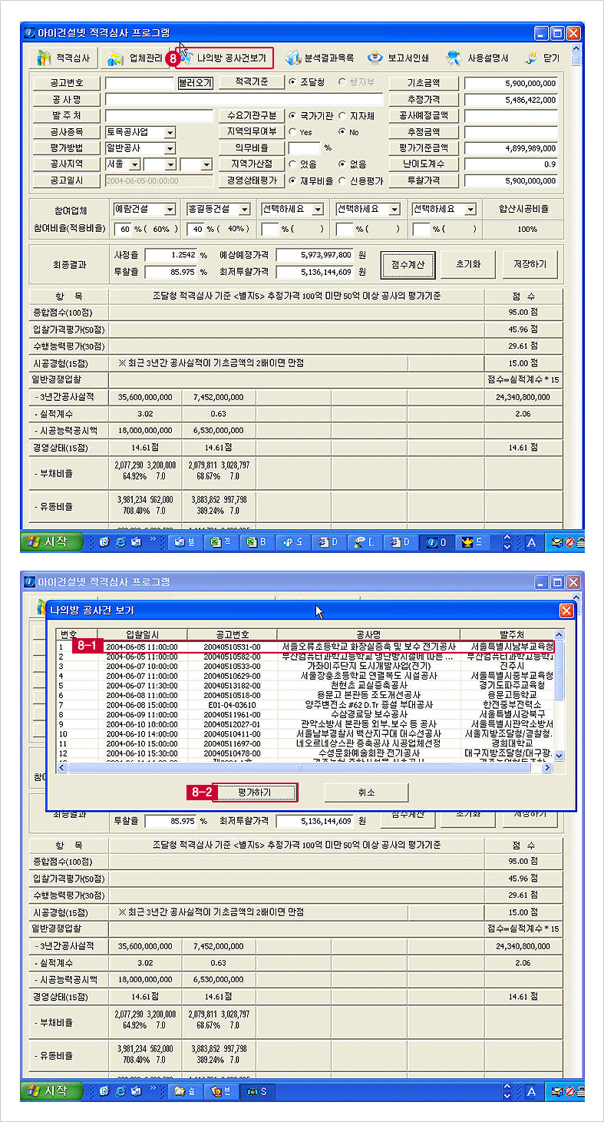Choose No for 지역의무여부
This screenshot has width=604, height=1122.
click(x=342, y=131)
